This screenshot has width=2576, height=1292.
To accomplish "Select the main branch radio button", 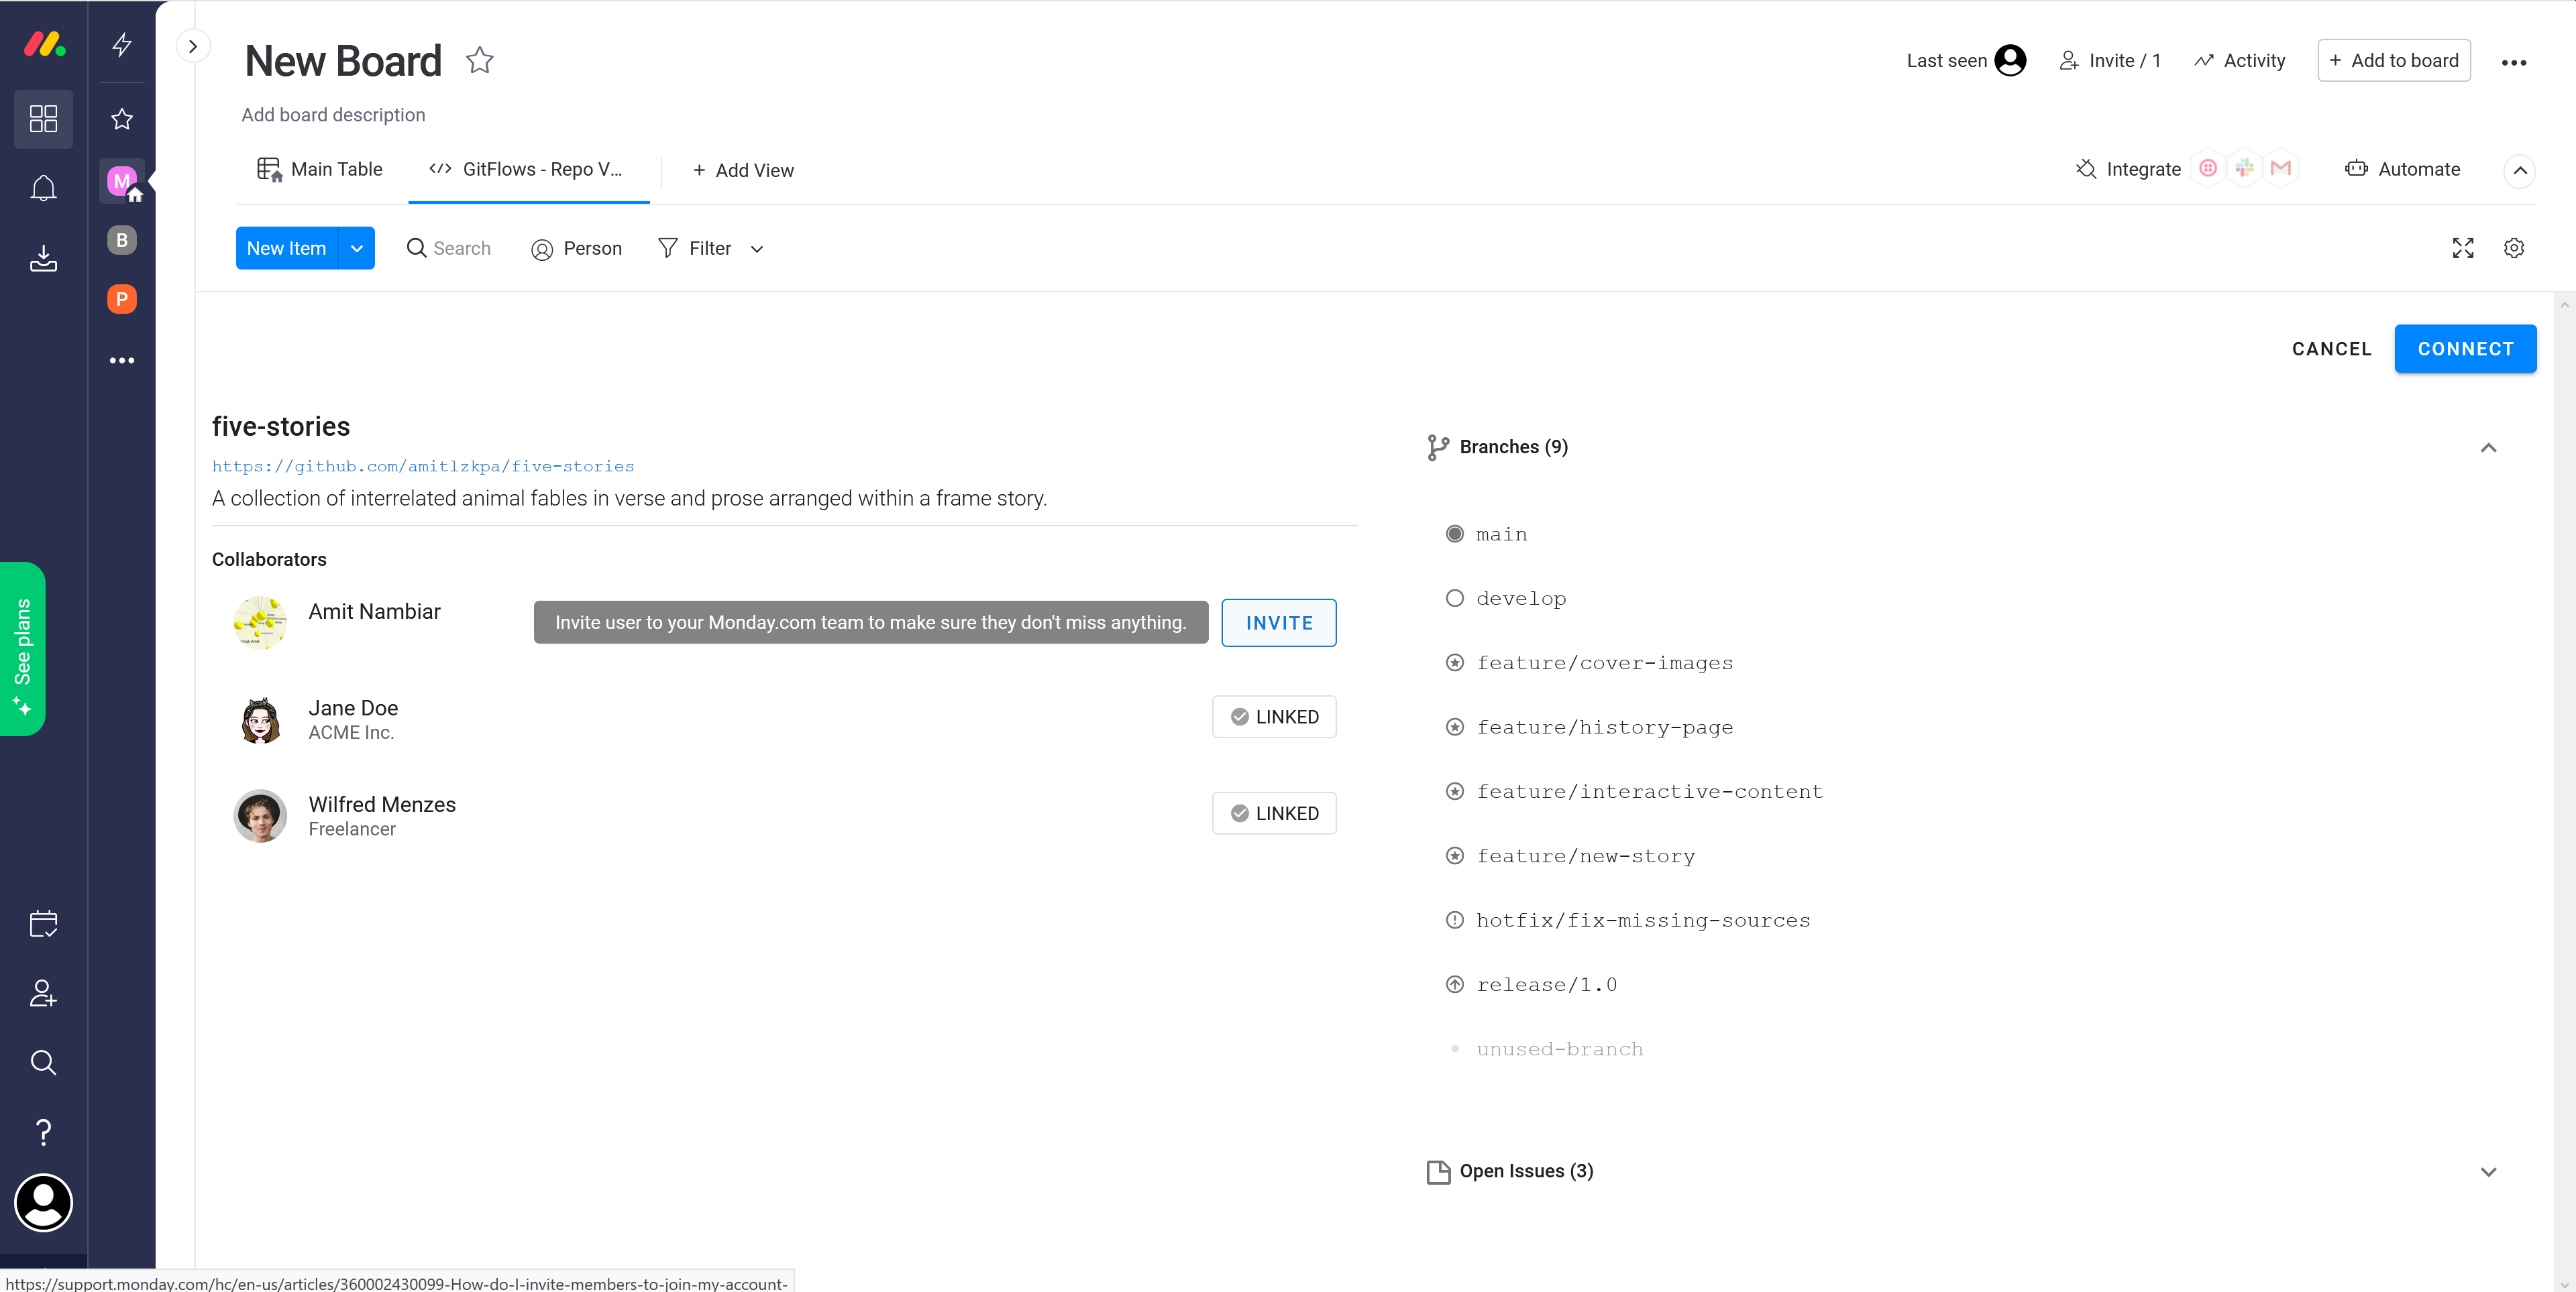I will click(1454, 534).
